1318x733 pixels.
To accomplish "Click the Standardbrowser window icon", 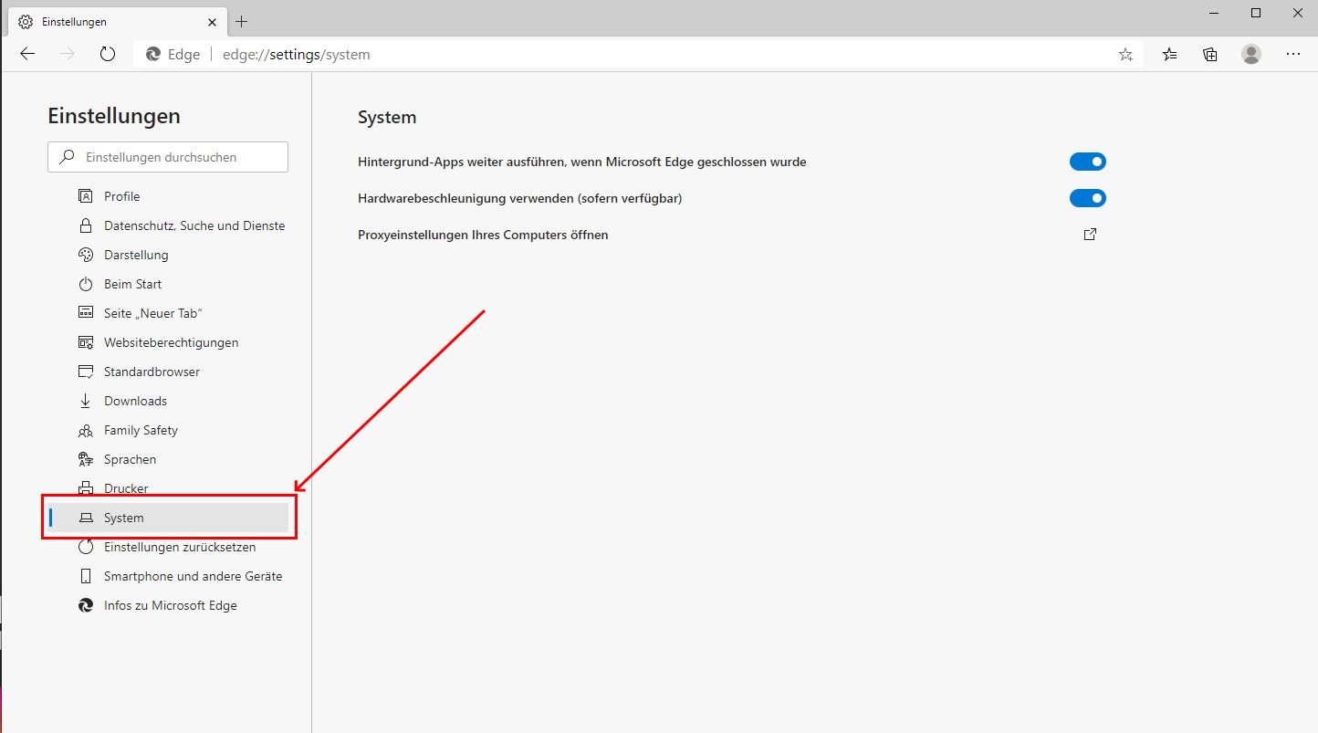I will [86, 372].
